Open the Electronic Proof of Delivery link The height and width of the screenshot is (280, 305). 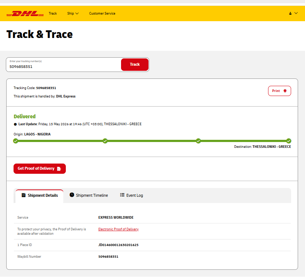118,229
